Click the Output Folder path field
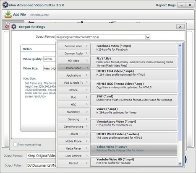Screen dimensions: 196x173 [42, 165]
